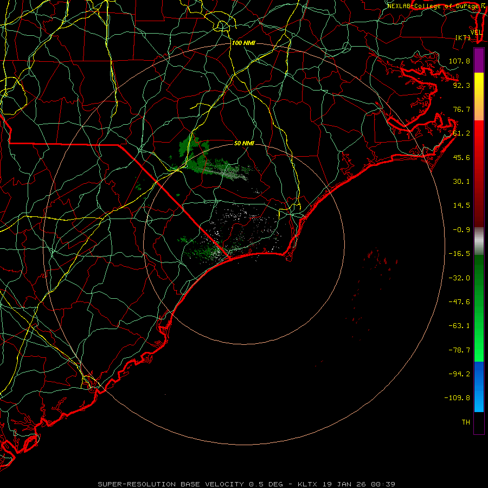Screen dimensions: 488x488
Task: Click the -32.0 velocity scale value
Action: point(459,278)
